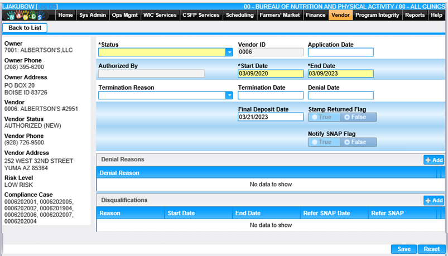Sort by Denial Reason column header
The height and width of the screenshot is (256, 448).
(266, 173)
